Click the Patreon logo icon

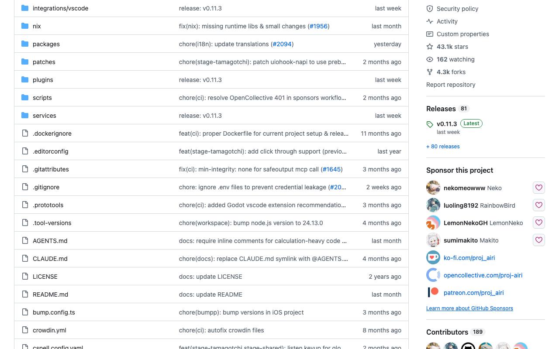tap(433, 292)
